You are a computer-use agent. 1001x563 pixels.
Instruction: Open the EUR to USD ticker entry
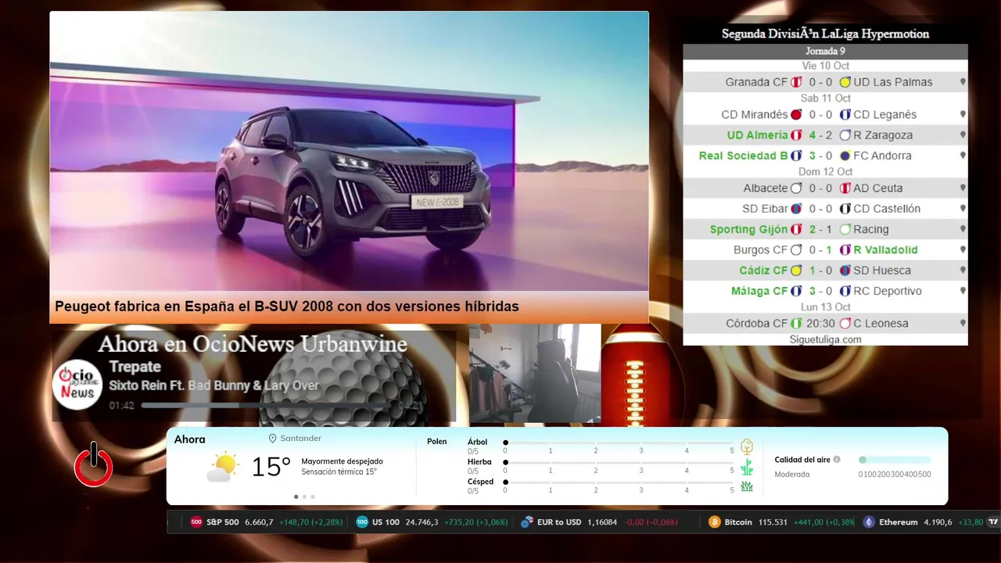pyautogui.click(x=599, y=522)
